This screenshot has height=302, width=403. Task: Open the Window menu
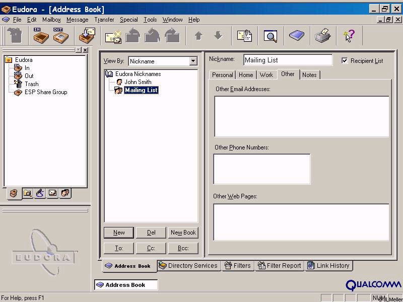[172, 20]
